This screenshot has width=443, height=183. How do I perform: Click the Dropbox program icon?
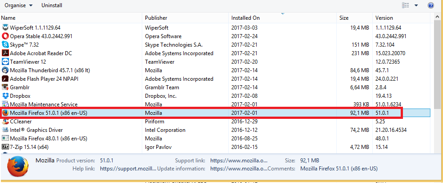(x=5, y=96)
